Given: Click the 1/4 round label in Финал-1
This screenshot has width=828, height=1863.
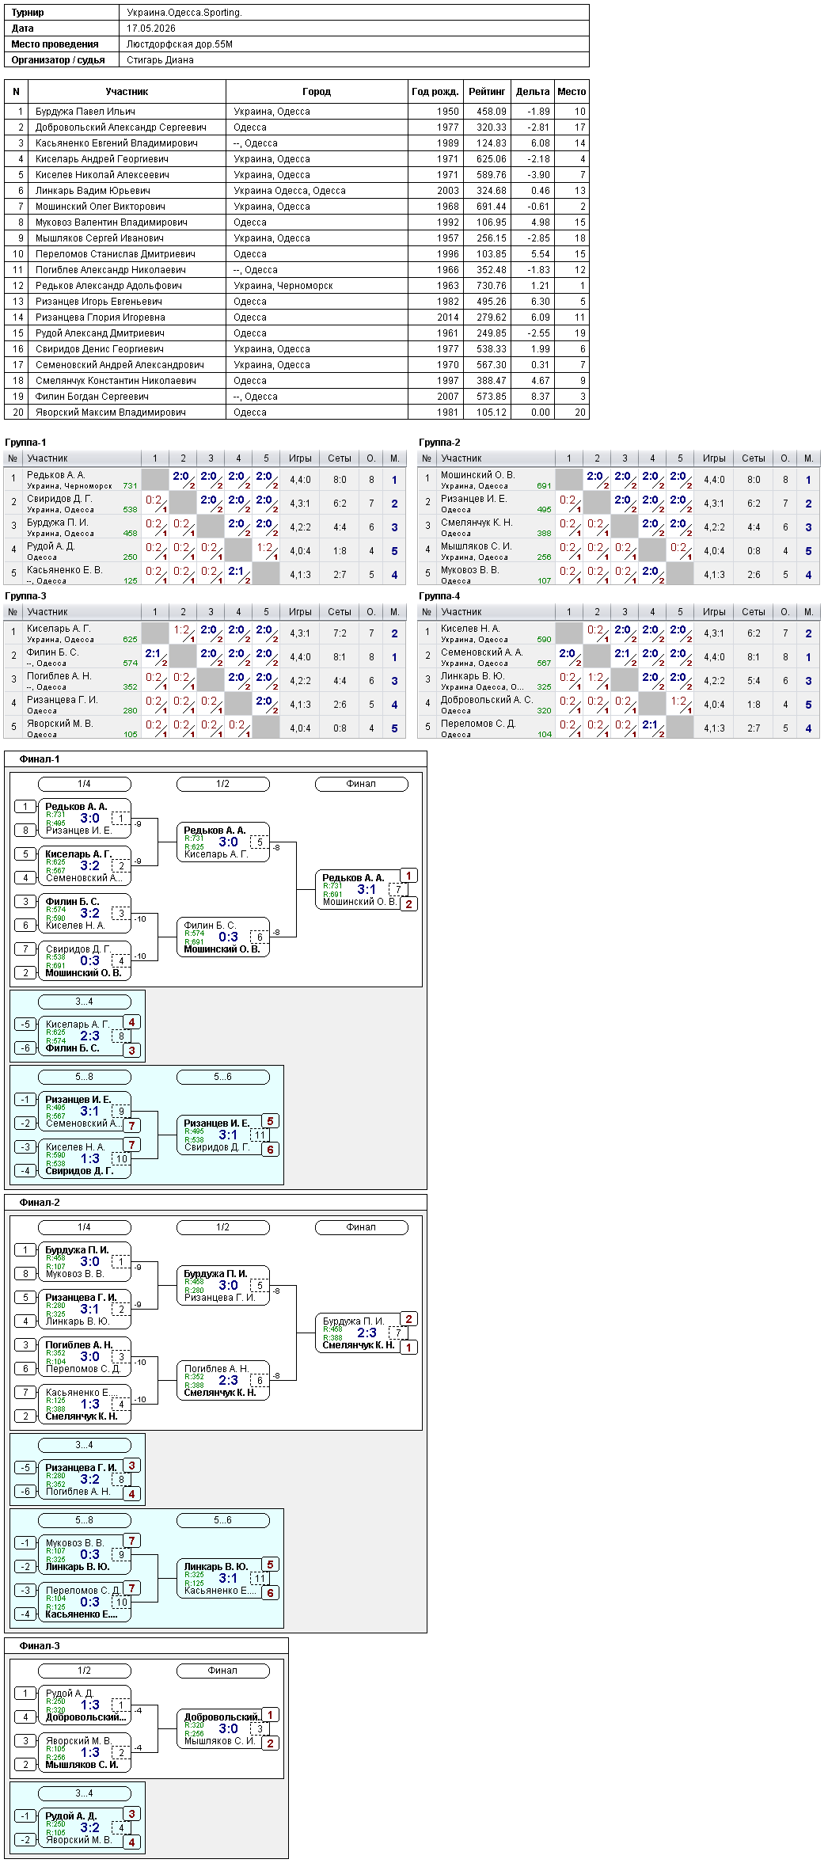Looking at the screenshot, I should (x=84, y=784).
